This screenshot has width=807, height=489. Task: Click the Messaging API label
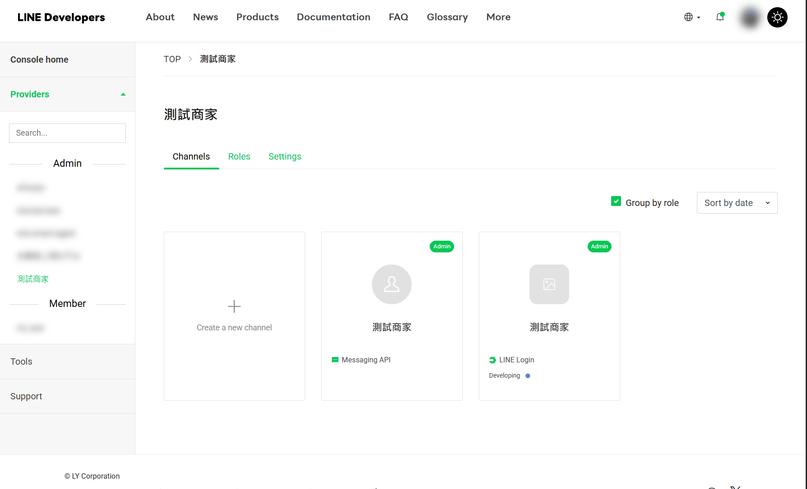pyautogui.click(x=366, y=360)
